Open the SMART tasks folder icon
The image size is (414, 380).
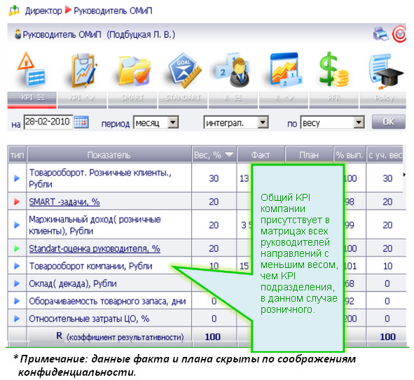[x=134, y=71]
